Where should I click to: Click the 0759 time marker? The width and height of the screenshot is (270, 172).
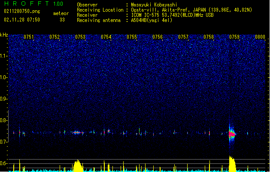pyautogui.click(x=234, y=37)
